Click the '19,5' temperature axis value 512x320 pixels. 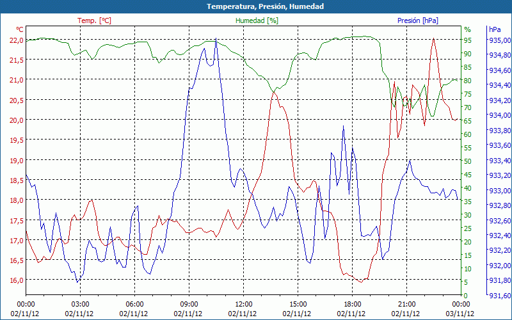click(x=17, y=140)
